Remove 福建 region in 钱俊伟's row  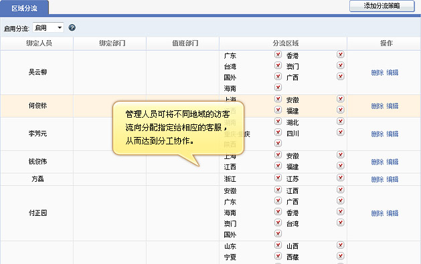pos(341,166)
